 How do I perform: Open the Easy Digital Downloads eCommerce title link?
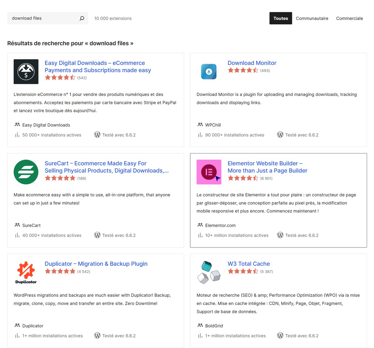98,67
